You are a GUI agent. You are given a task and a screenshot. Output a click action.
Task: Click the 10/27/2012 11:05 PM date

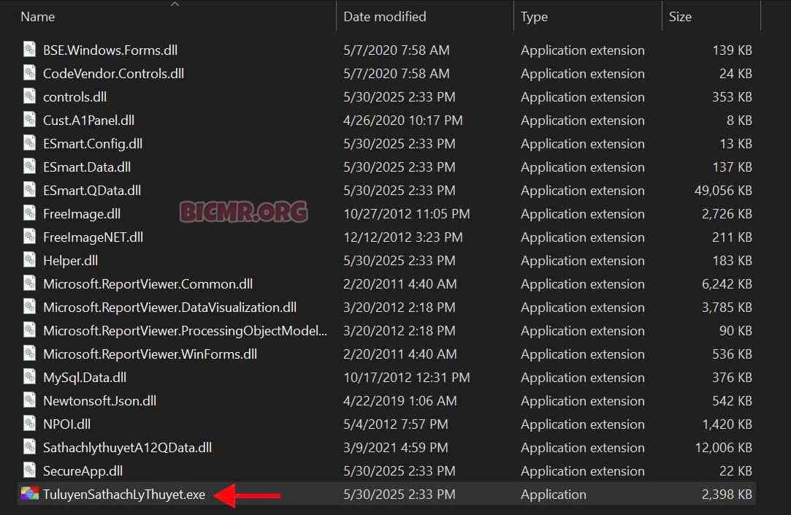pyautogui.click(x=407, y=214)
